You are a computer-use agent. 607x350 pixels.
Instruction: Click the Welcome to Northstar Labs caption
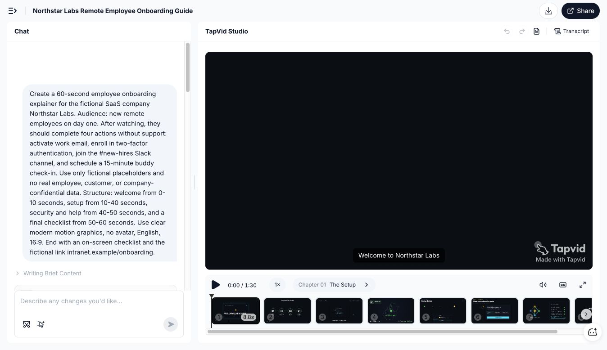(x=399, y=256)
